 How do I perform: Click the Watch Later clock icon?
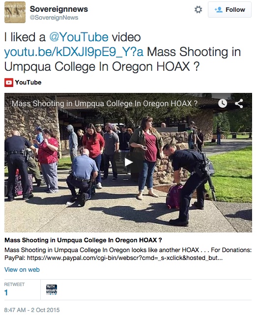(x=223, y=103)
